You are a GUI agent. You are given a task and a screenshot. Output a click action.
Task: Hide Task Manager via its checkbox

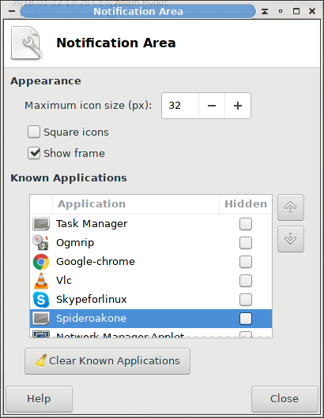246,224
